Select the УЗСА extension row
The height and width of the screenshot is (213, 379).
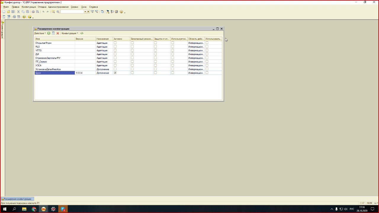(x=128, y=65)
